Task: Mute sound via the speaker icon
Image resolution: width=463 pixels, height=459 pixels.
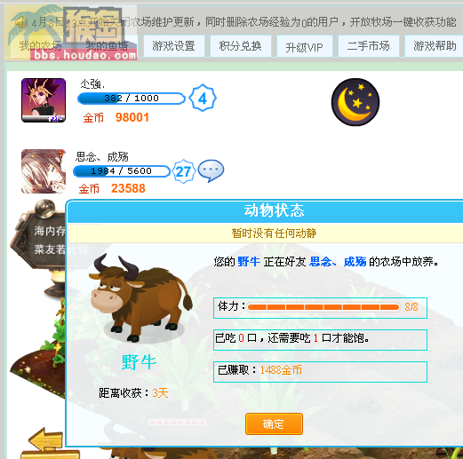Action: pyautogui.click(x=21, y=22)
